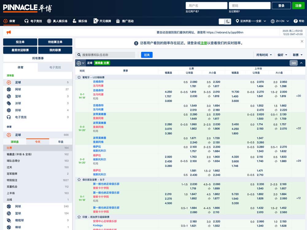Click the green 注册 register button
This screenshot has height=230, width=307.
click(x=298, y=6)
